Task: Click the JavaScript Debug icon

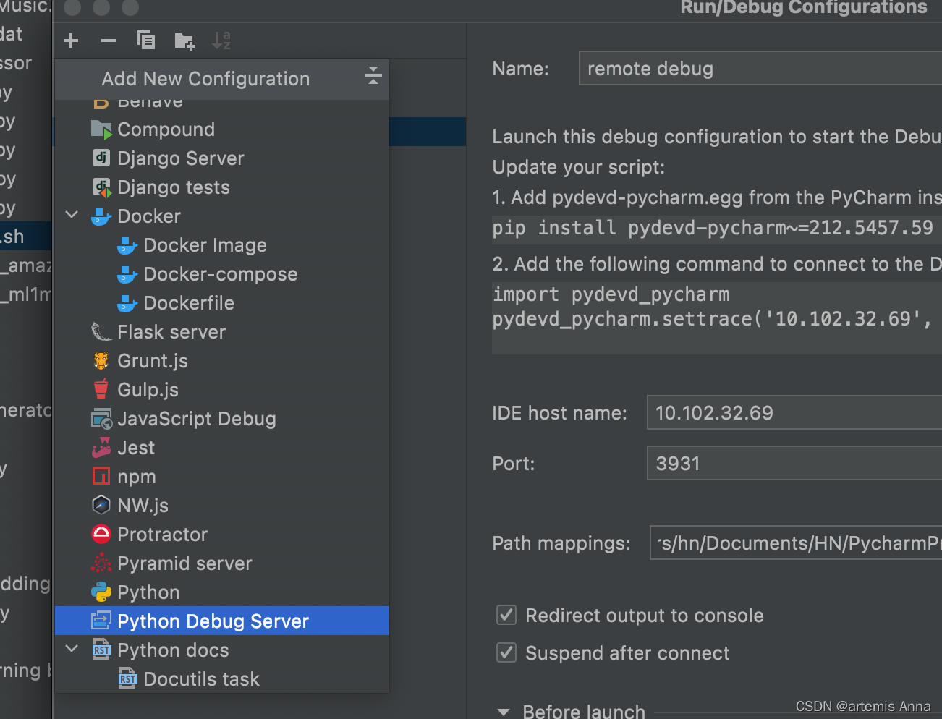Action: [101, 419]
